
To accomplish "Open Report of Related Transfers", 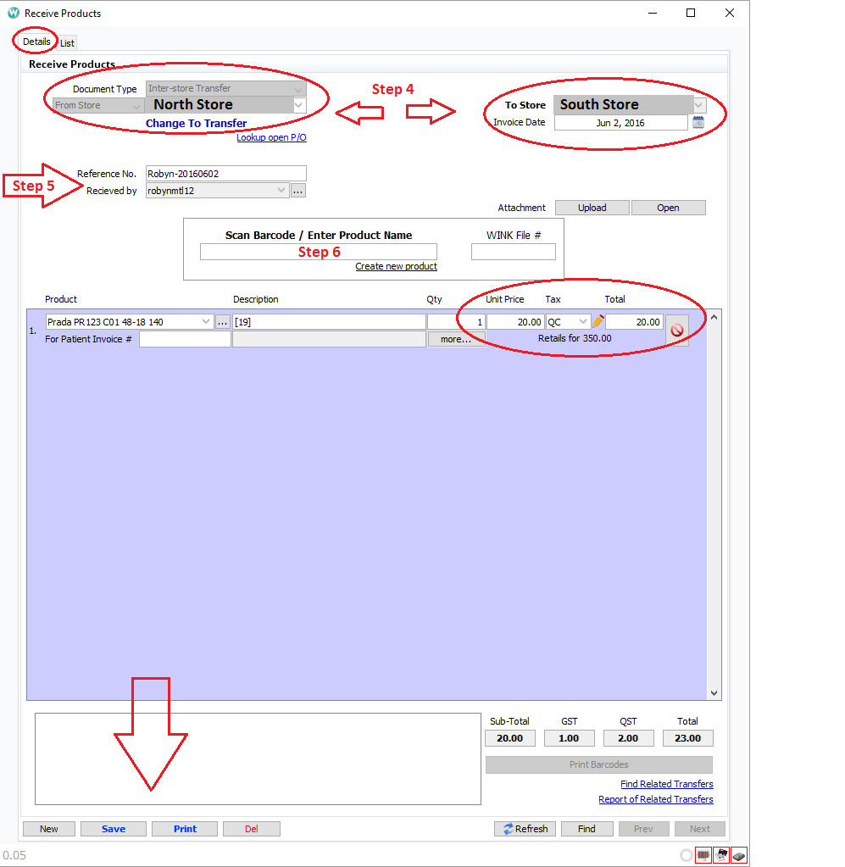I will tap(655, 799).
